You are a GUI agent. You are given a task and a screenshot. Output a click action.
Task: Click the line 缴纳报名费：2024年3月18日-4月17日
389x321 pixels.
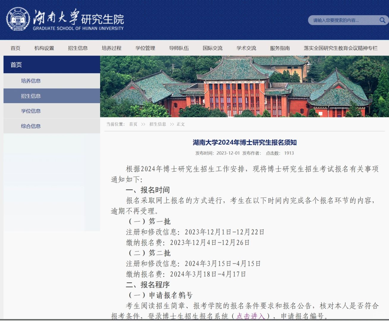click(186, 274)
